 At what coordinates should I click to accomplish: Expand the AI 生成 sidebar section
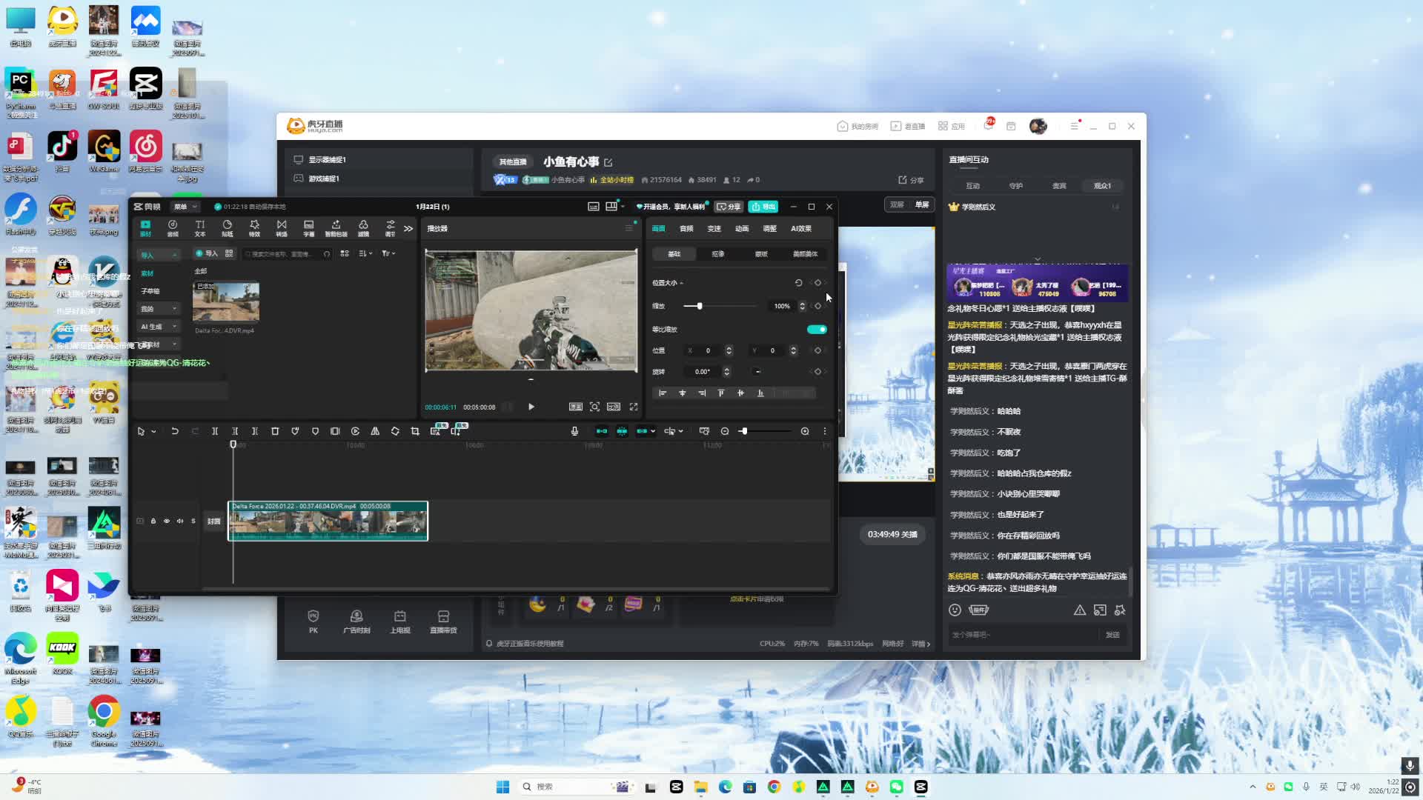point(159,327)
